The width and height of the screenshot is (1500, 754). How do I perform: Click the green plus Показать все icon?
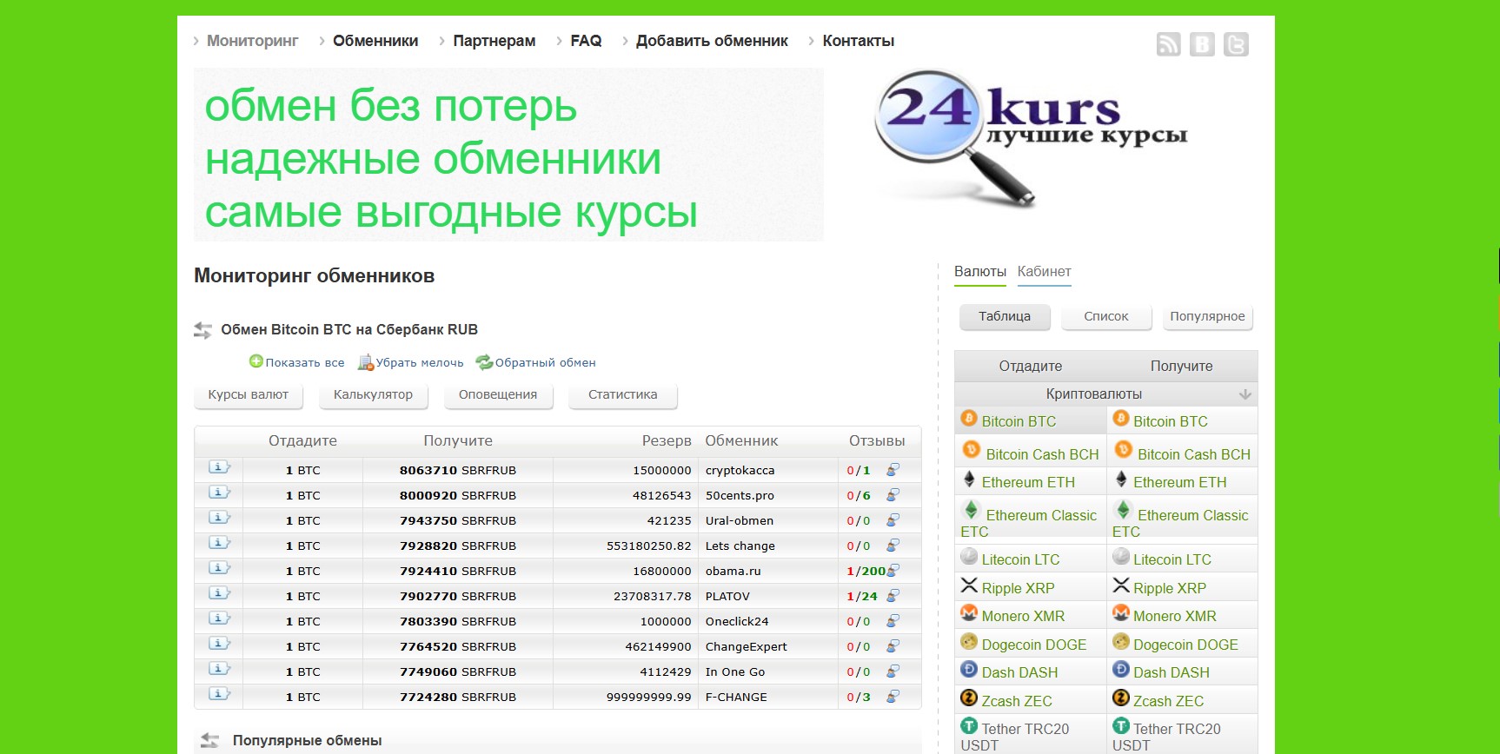tap(256, 361)
